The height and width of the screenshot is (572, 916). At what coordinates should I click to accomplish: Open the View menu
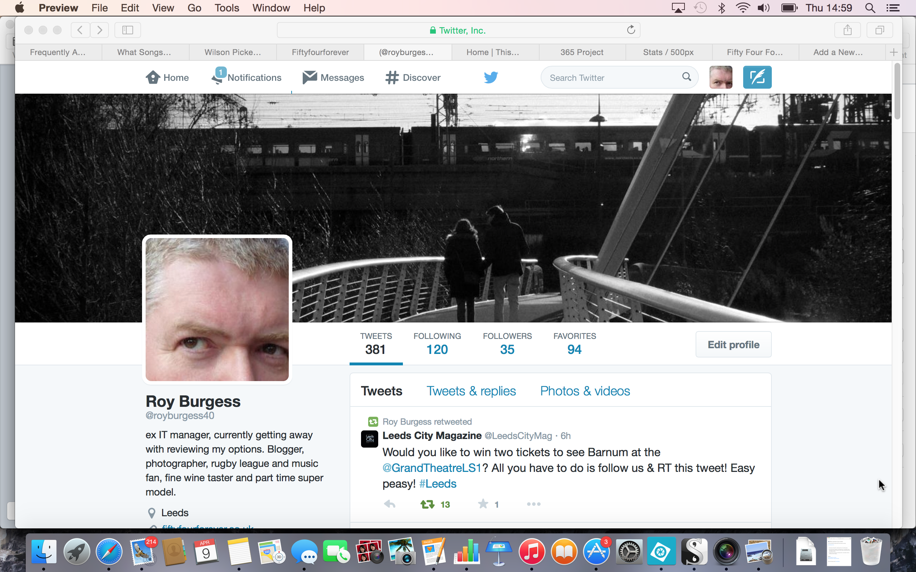click(x=163, y=8)
